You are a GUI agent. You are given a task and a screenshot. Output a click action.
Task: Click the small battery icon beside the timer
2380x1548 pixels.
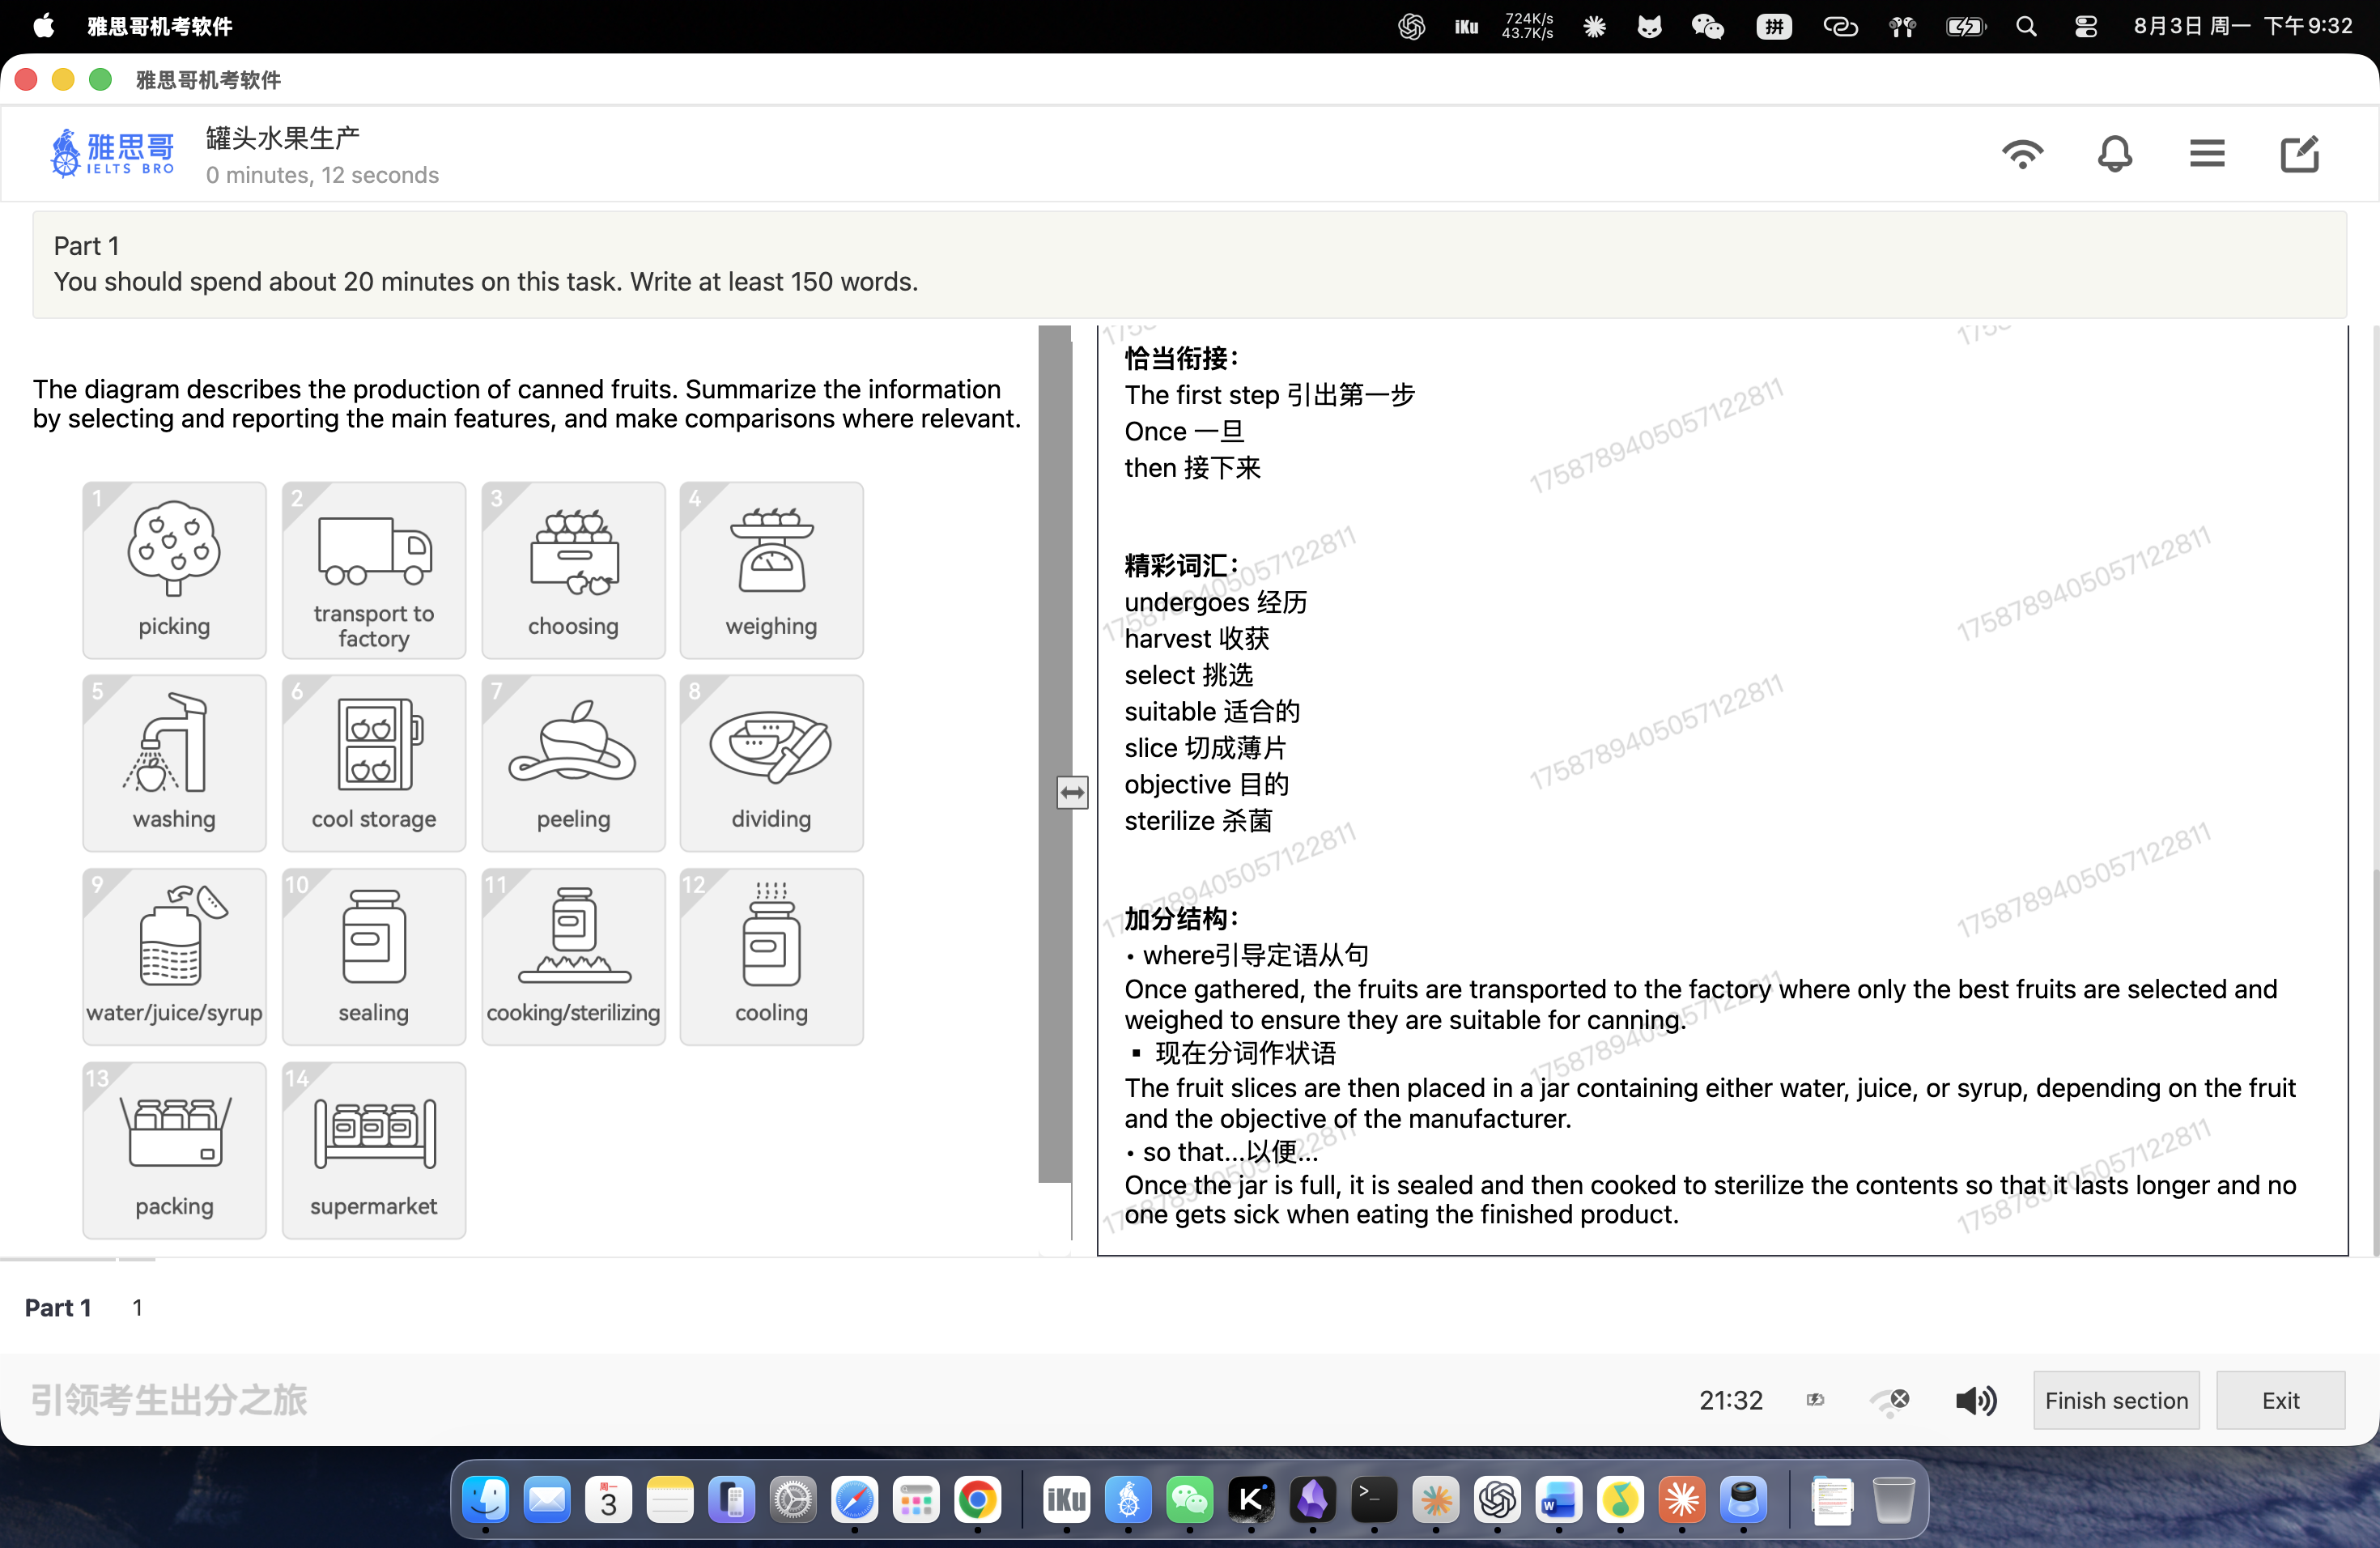[x=1815, y=1400]
